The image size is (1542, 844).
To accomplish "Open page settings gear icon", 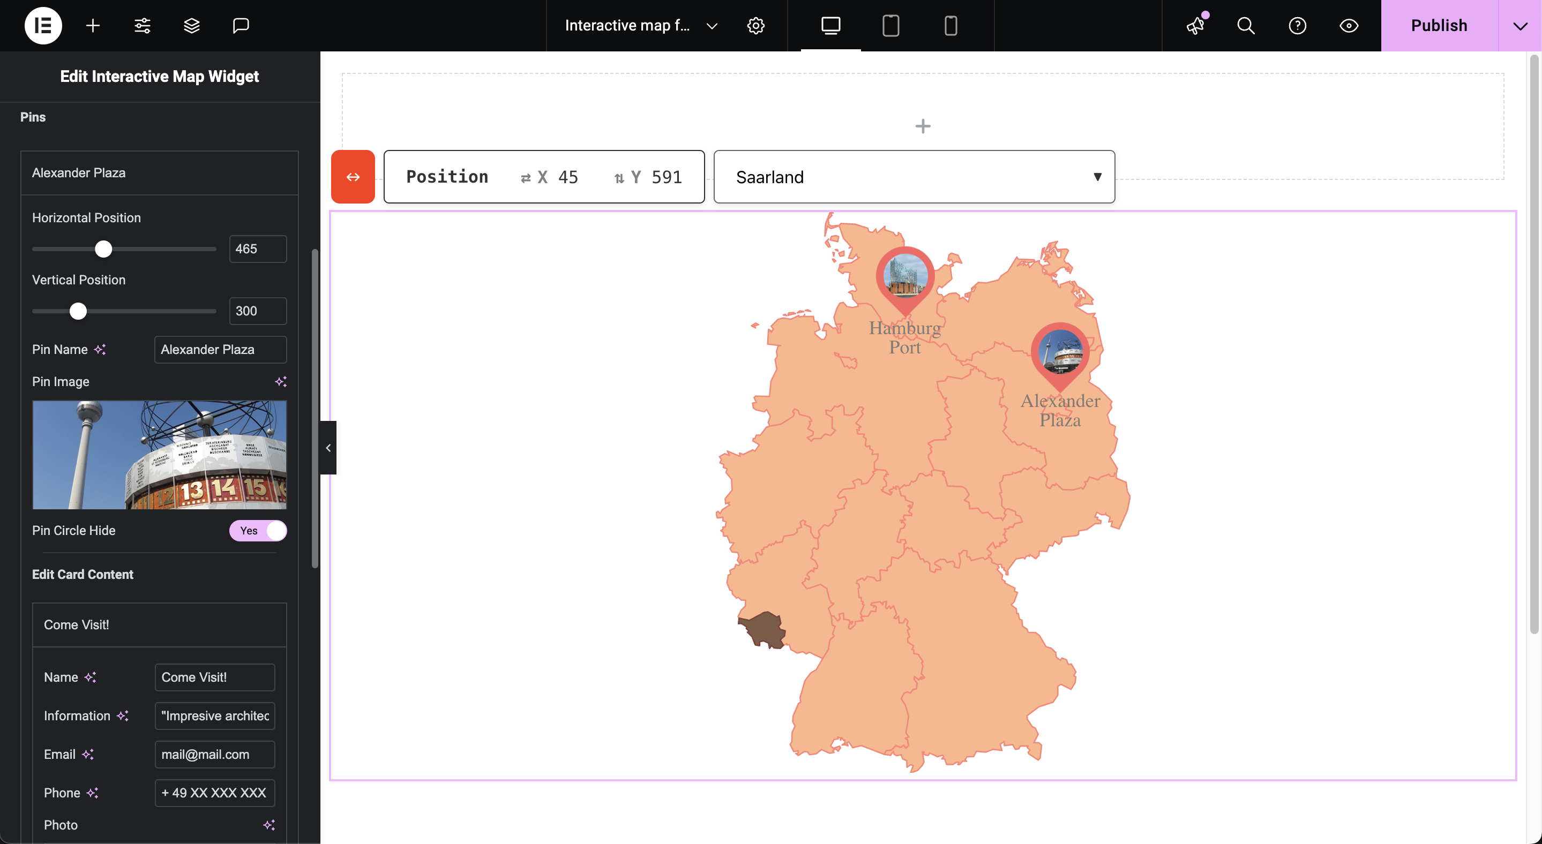I will pos(756,26).
